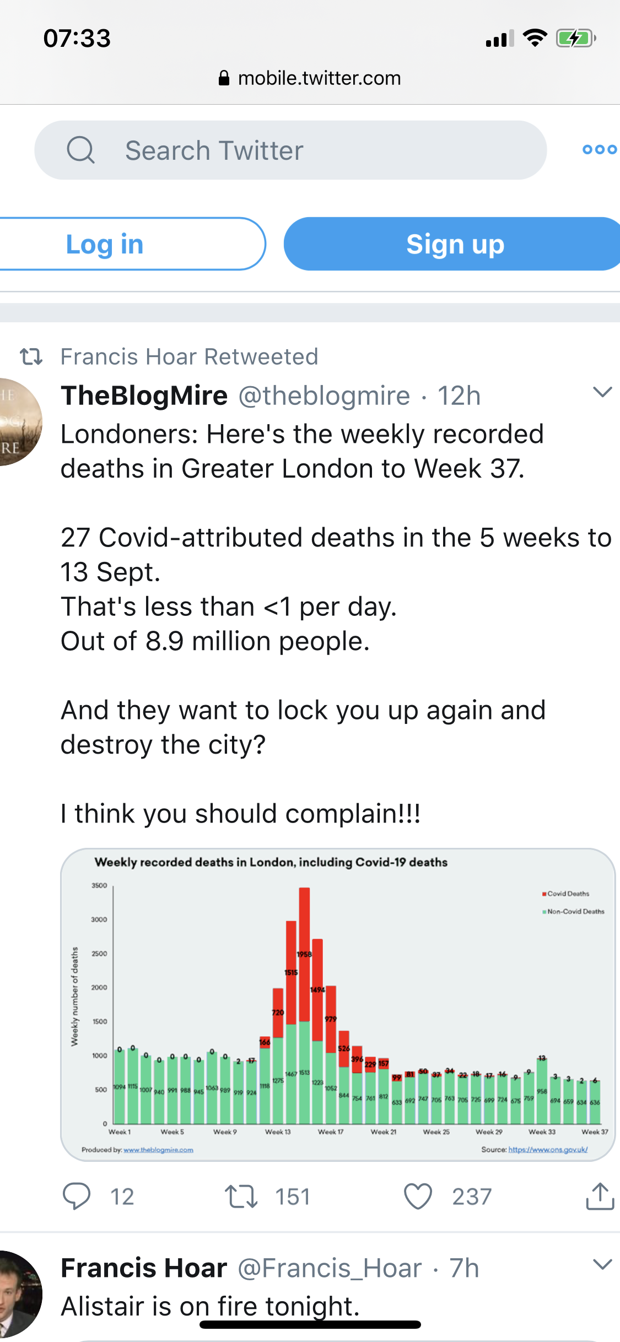Reply to TheBlogMire's tweet
This screenshot has height=1342, width=620.
pyautogui.click(x=76, y=1196)
